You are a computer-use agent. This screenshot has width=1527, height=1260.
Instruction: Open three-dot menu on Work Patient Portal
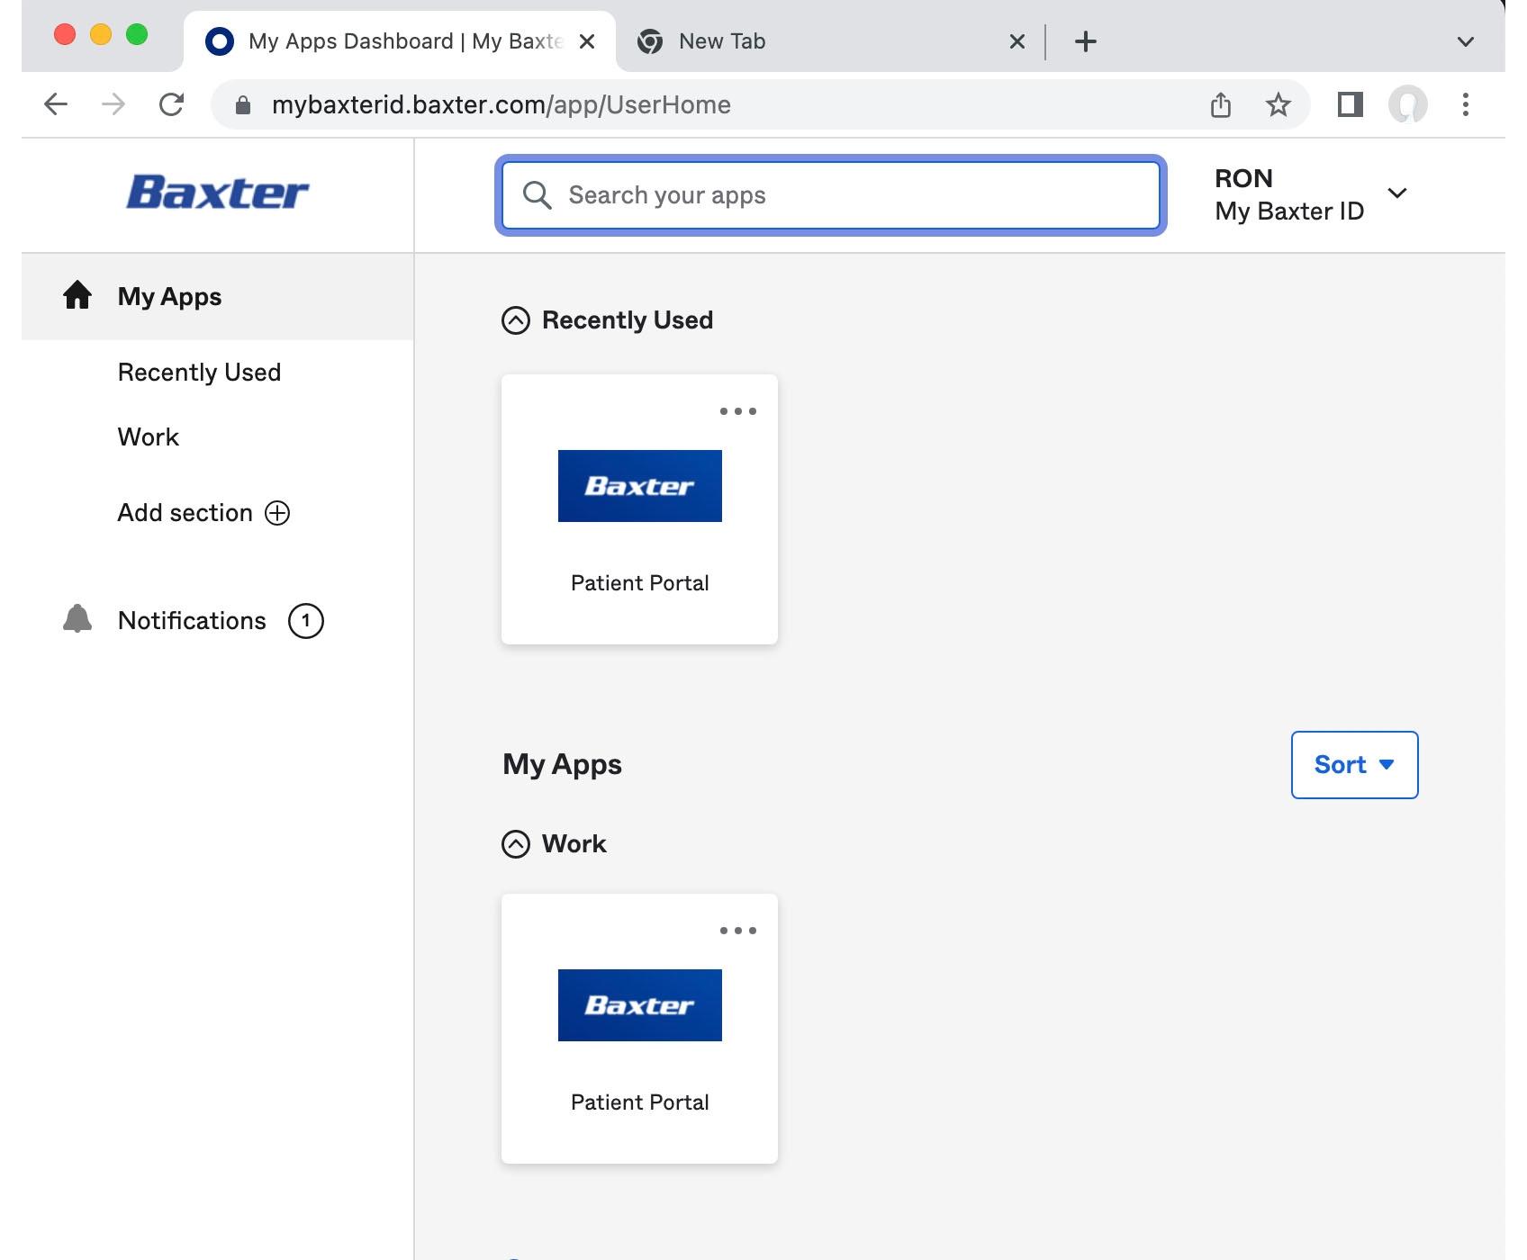pos(737,931)
